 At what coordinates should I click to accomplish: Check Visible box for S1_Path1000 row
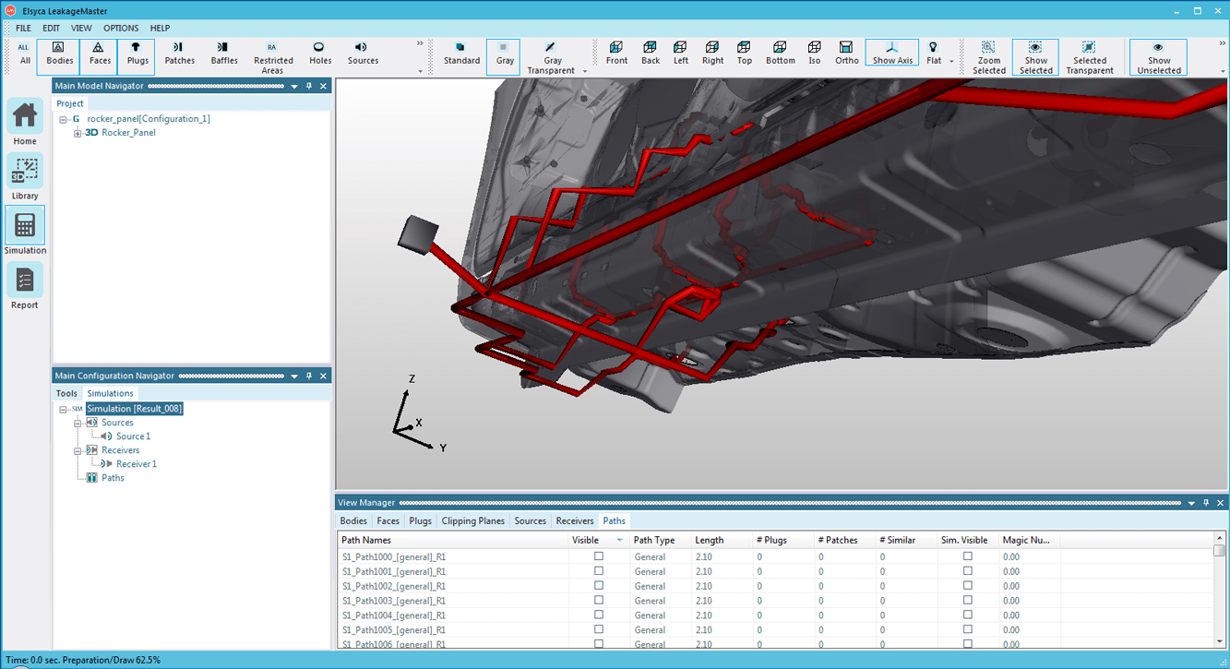click(x=599, y=556)
